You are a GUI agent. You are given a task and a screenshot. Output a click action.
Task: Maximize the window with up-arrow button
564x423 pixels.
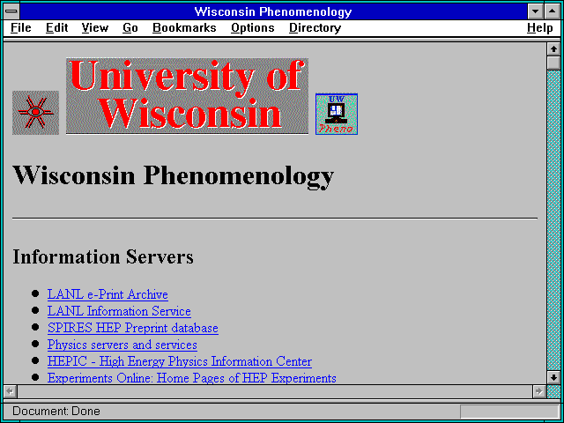click(x=553, y=11)
